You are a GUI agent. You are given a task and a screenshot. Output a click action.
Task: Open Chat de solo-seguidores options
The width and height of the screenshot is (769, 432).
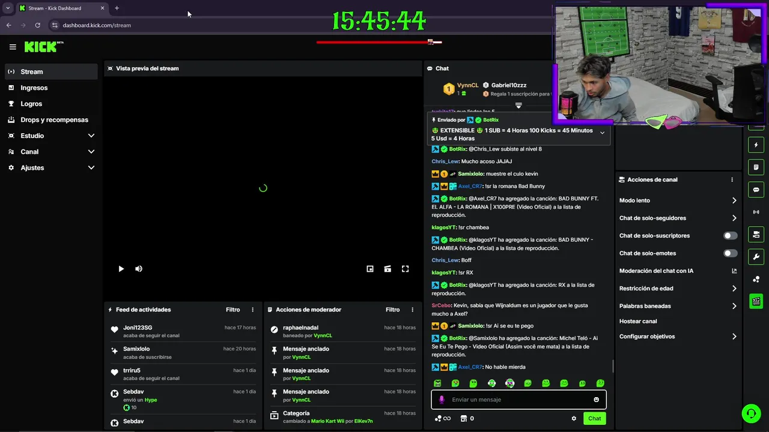click(x=678, y=218)
